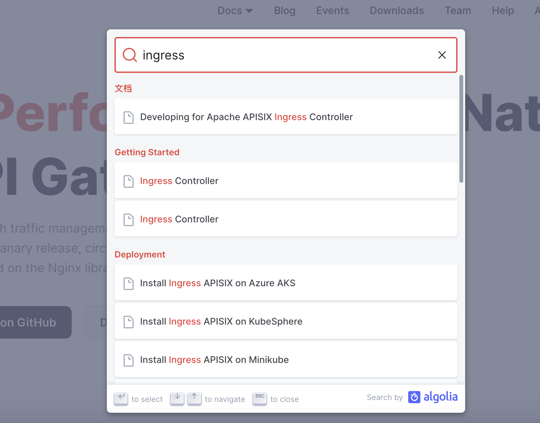Open Downloads in navigation bar
This screenshot has height=423, width=540.
pyautogui.click(x=397, y=11)
